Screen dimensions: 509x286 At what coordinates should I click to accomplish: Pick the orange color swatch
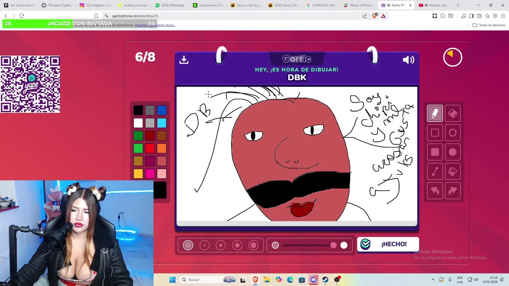tap(161, 149)
